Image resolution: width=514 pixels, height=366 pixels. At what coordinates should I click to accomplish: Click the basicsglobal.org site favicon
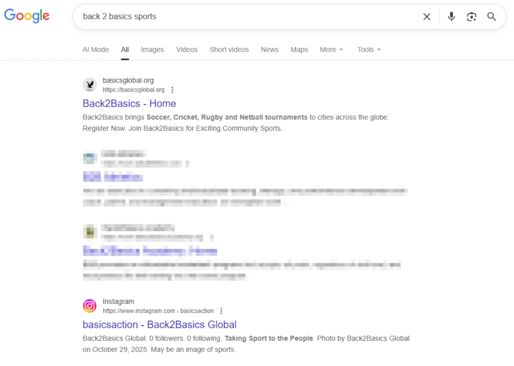(x=90, y=85)
